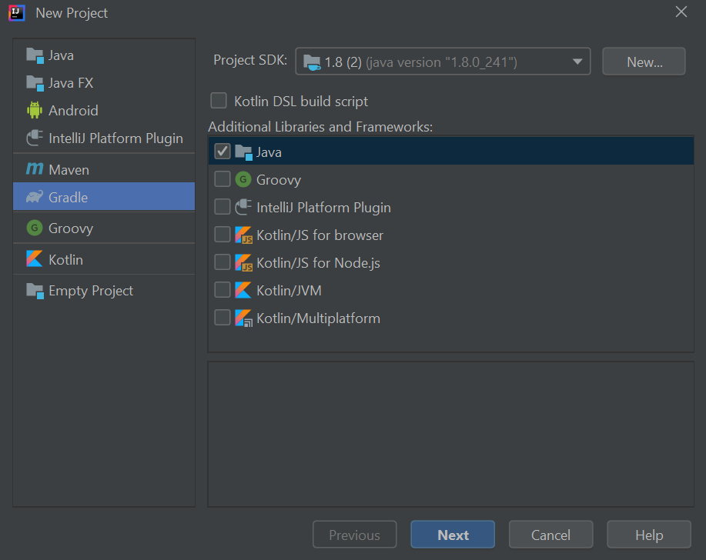Tick the Kotlin/JVM checkbox
The image size is (706, 560).
223,290
